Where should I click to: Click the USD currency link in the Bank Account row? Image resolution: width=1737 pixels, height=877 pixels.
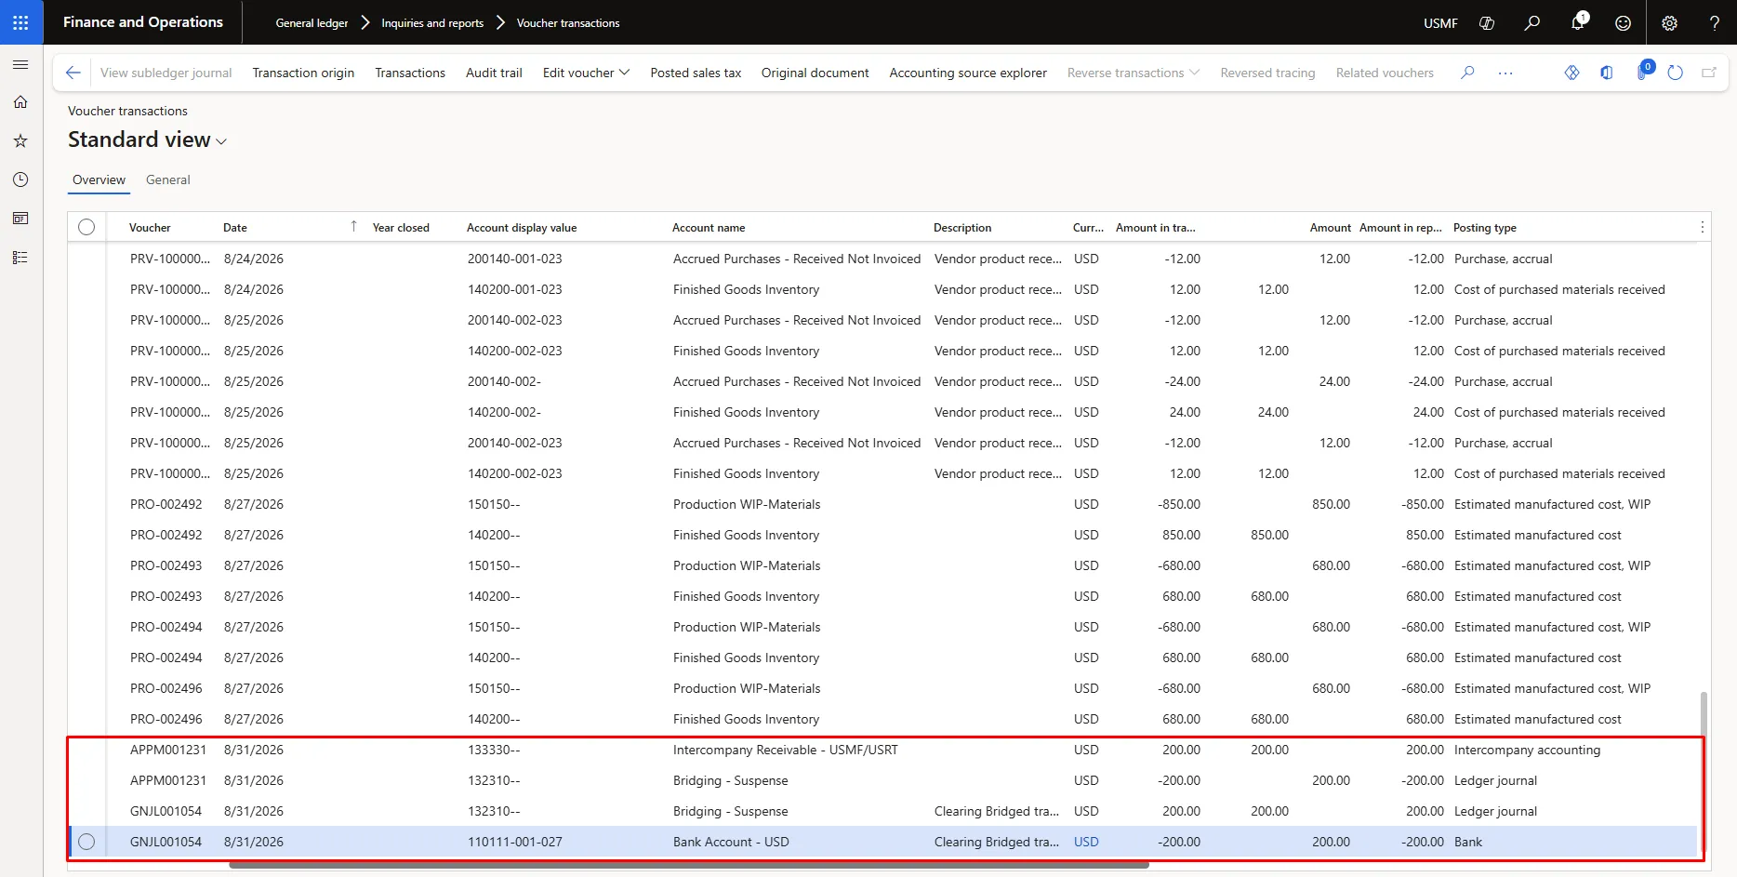(x=1086, y=842)
